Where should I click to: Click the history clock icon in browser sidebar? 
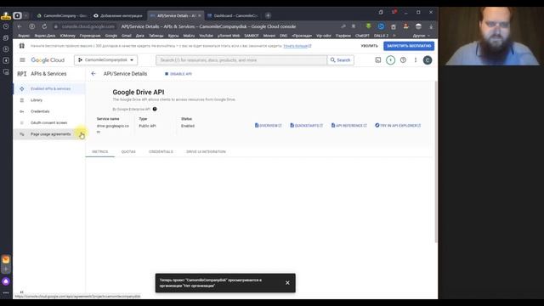pyautogui.click(x=6, y=26)
